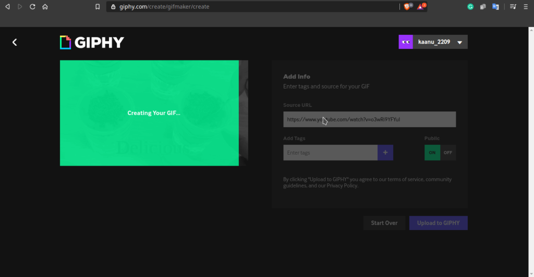Open the Brave Rewards triangle icon
The image size is (534, 277).
(x=421, y=6)
